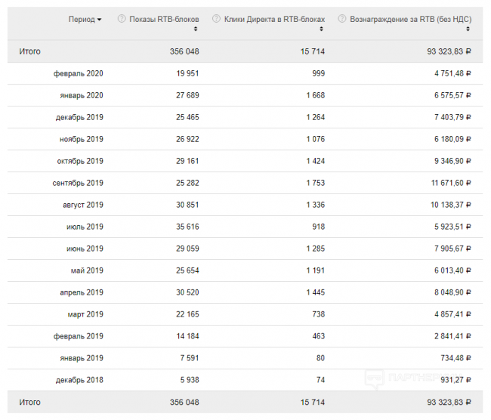Sort by Вознаграждение за RTB arrows
Viewport: 491px width, 420px height.
pyautogui.click(x=468, y=29)
